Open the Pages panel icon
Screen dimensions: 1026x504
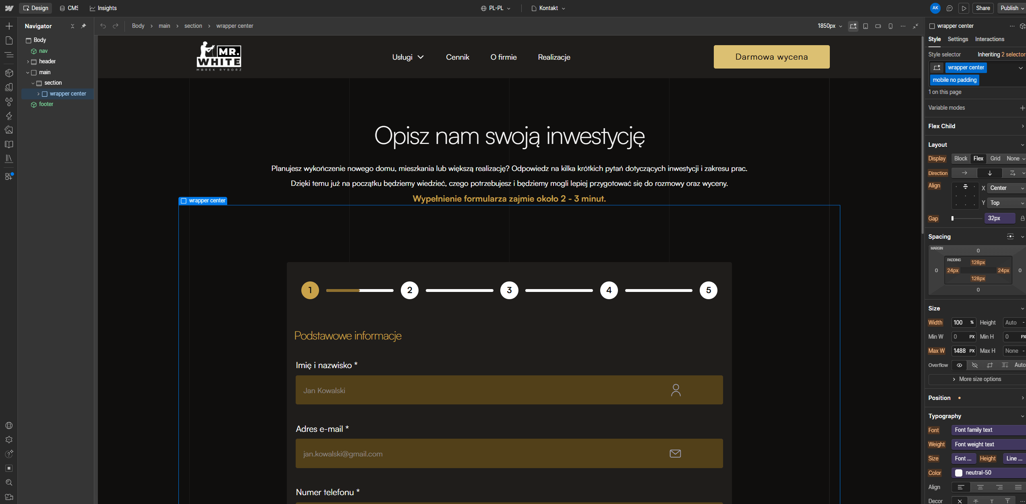point(9,40)
